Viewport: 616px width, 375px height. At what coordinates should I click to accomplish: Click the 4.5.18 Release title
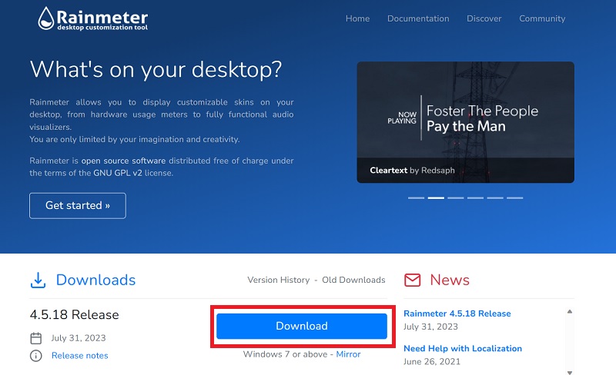click(74, 314)
